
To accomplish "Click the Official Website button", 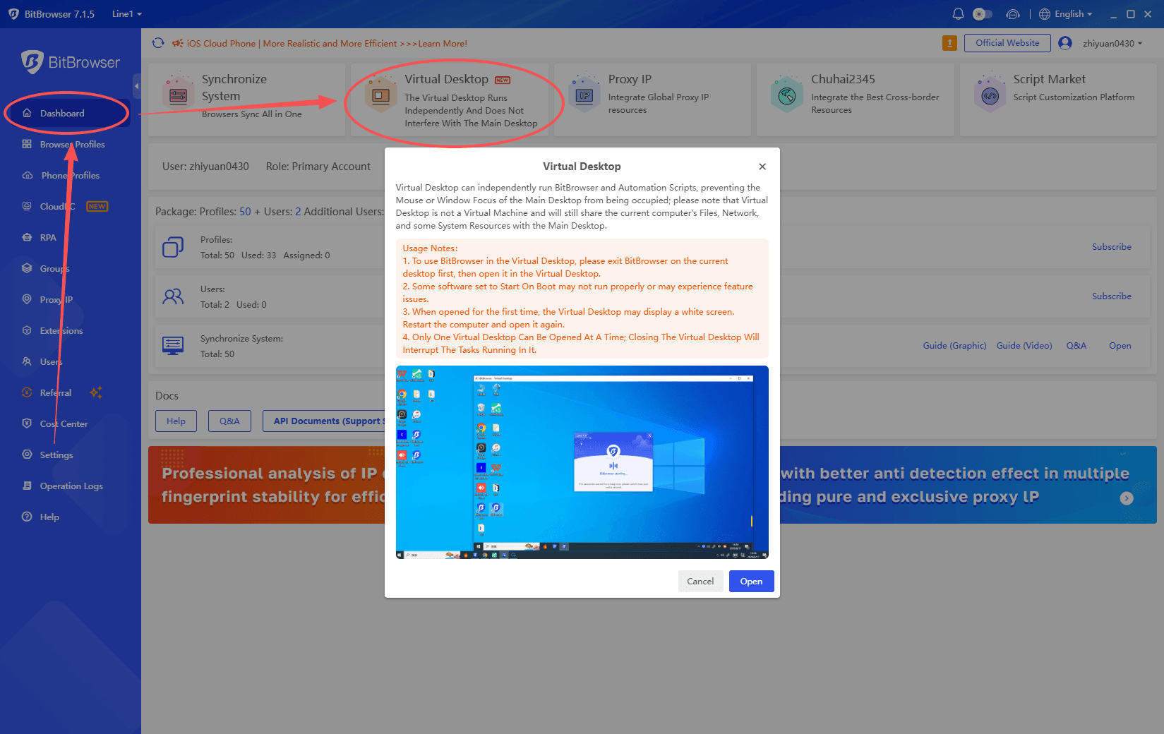I will click(x=1007, y=43).
